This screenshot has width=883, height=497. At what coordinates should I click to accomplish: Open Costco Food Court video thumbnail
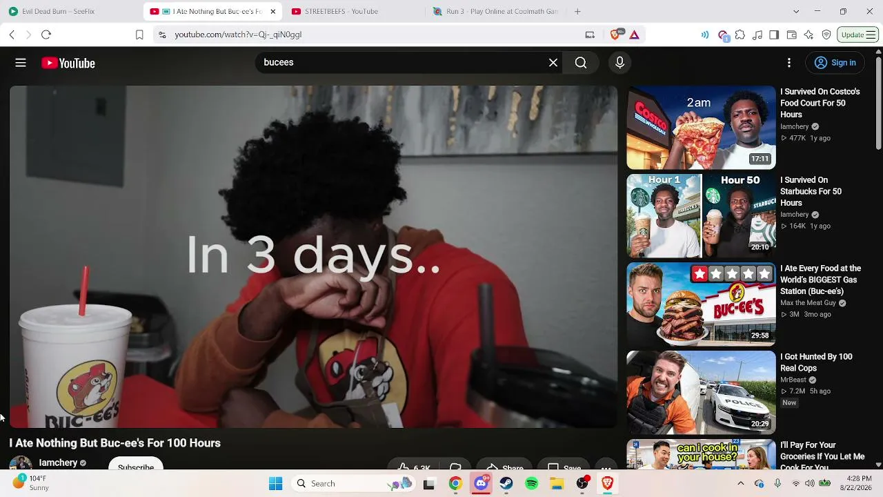pos(701,128)
